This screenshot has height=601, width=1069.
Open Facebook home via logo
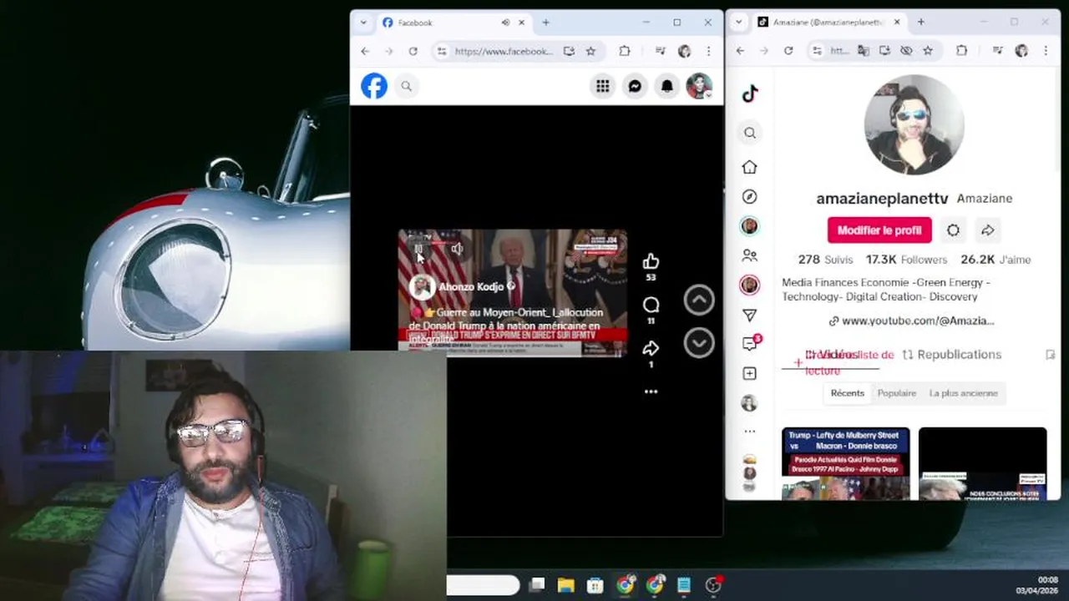coord(373,86)
